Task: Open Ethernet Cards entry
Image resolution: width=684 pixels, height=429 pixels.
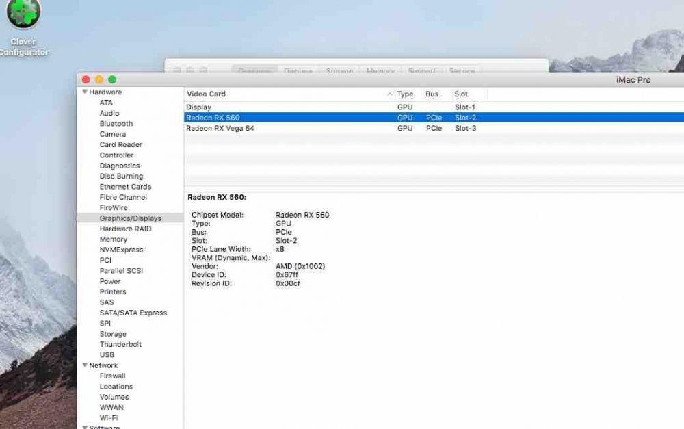Action: click(125, 186)
